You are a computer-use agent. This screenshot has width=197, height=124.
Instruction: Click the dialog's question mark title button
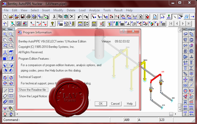point(123,31)
